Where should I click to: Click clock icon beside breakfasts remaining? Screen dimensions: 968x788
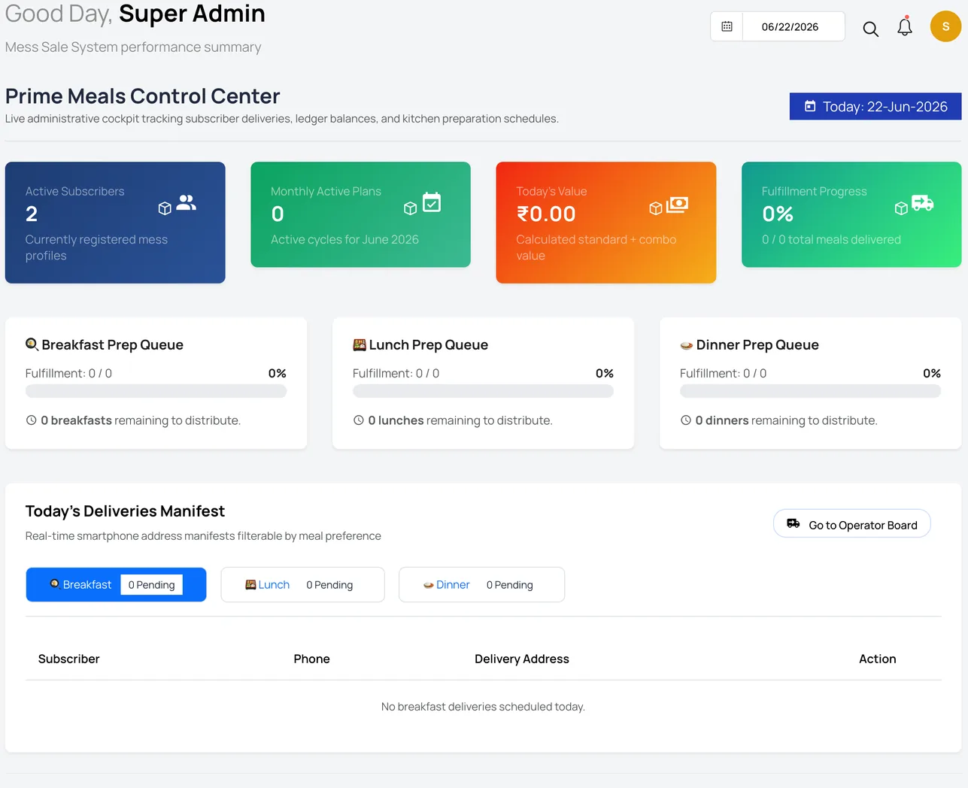click(32, 420)
